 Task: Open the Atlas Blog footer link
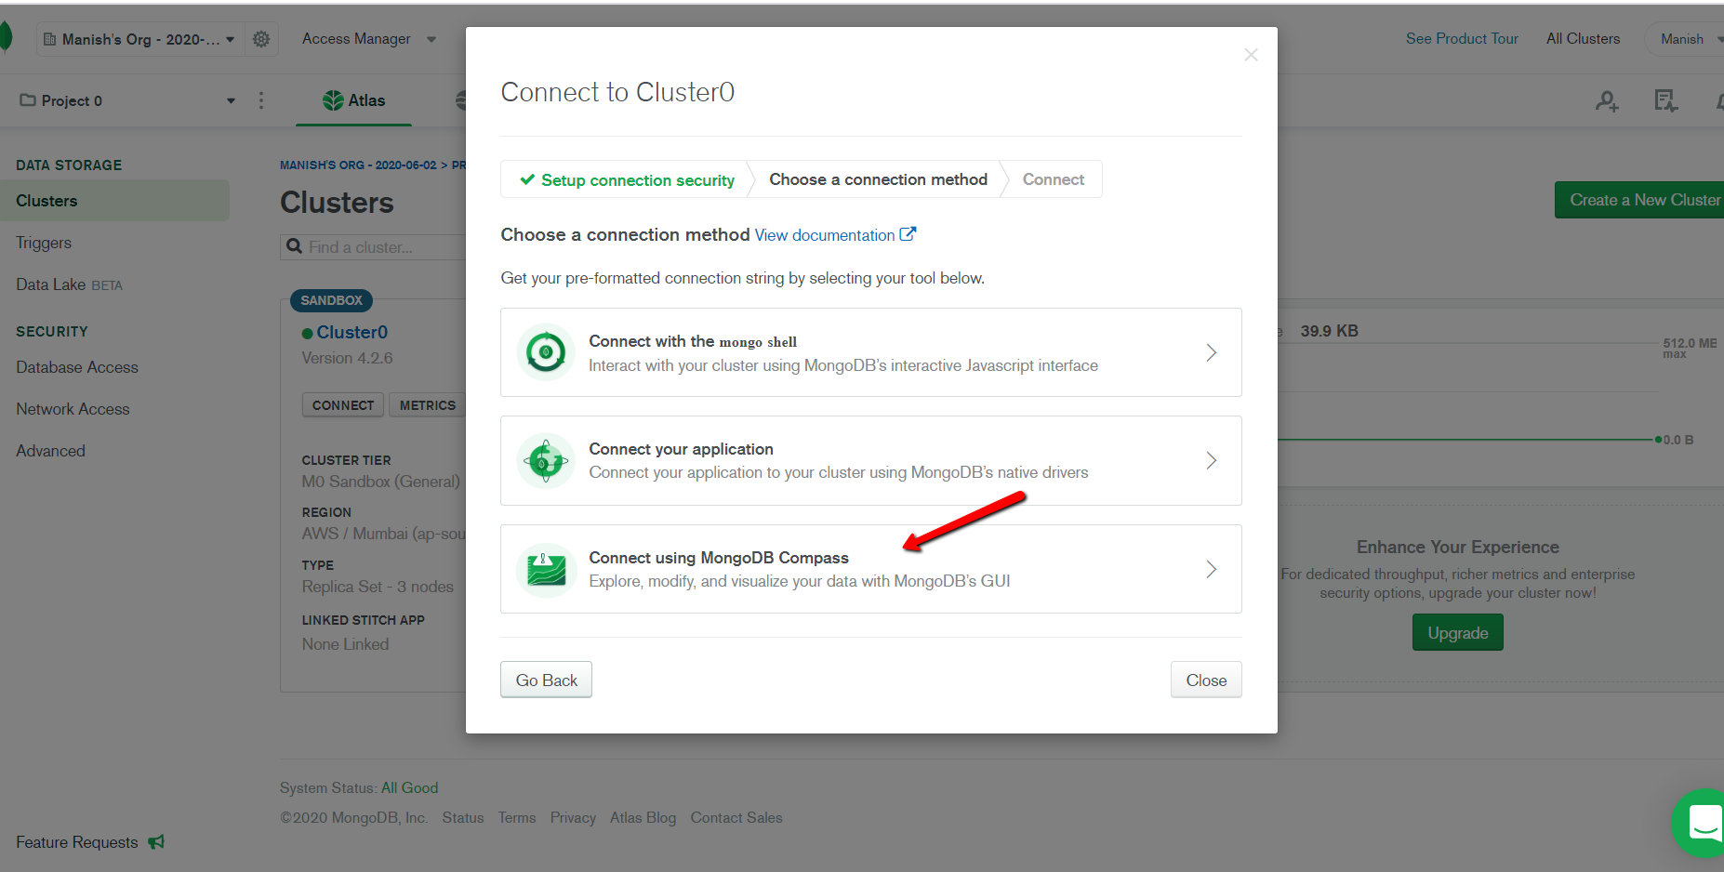pyautogui.click(x=643, y=818)
